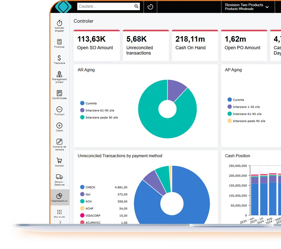This screenshot has height=249, width=281.
Task: Open the Stocuri - Gestiune menu item
Action: pyautogui.click(x=59, y=179)
